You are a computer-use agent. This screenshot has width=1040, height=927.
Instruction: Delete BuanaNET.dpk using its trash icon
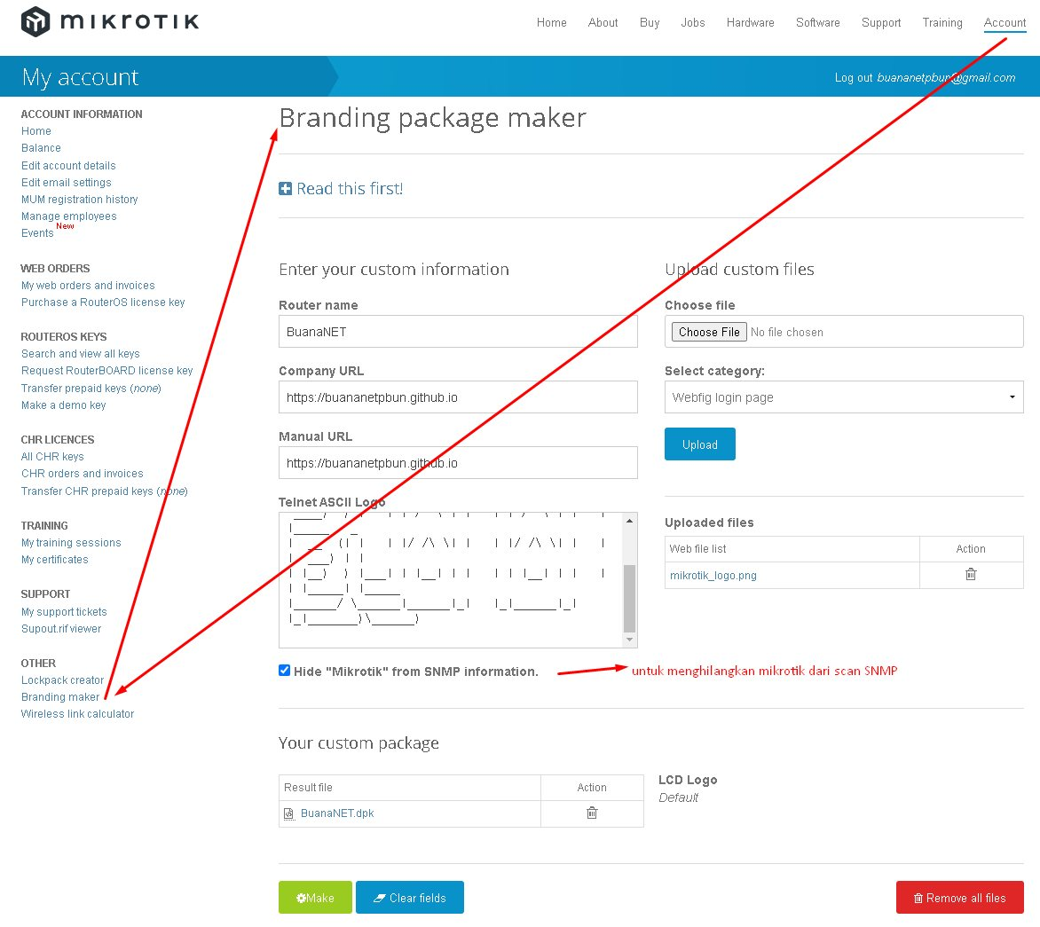[x=591, y=813]
